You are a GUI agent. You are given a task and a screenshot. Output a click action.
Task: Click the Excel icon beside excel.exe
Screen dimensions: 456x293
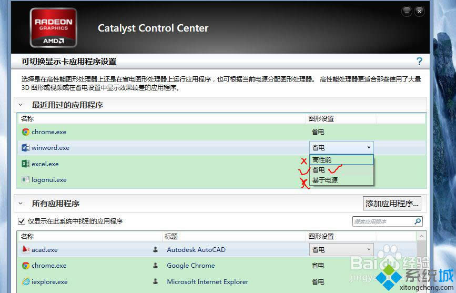click(x=26, y=164)
